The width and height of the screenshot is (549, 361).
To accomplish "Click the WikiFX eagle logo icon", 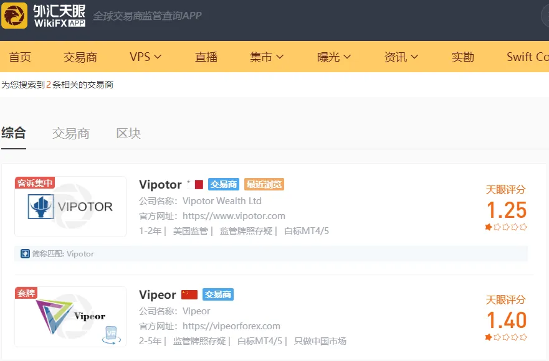I will coord(14,16).
